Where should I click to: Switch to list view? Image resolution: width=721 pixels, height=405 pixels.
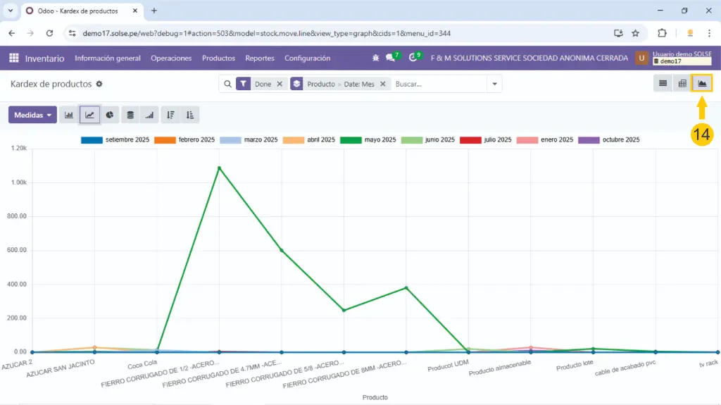coord(663,84)
